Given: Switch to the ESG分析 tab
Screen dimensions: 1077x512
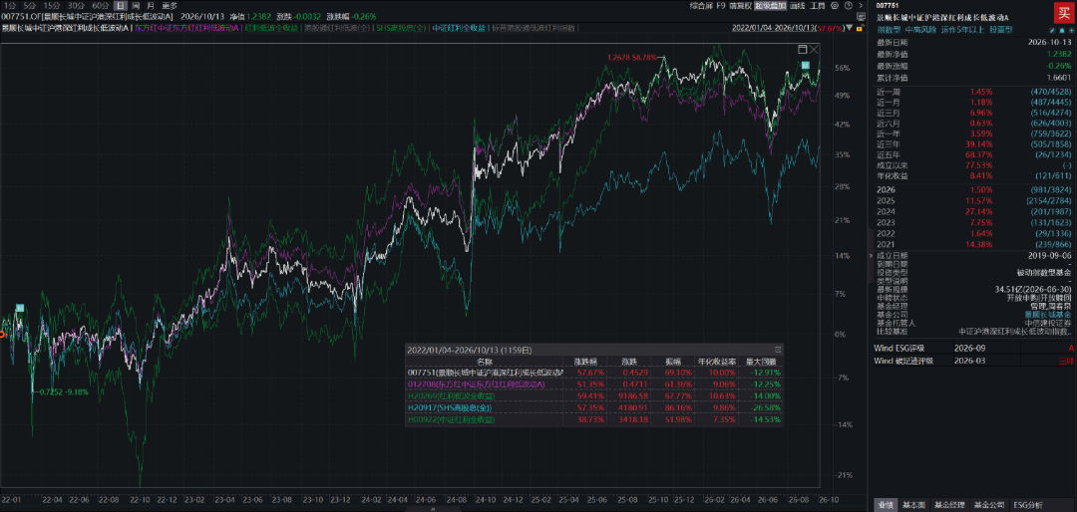Looking at the screenshot, I should coord(1029,505).
